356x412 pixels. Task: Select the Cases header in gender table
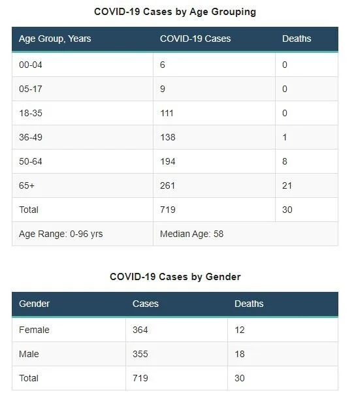146,304
